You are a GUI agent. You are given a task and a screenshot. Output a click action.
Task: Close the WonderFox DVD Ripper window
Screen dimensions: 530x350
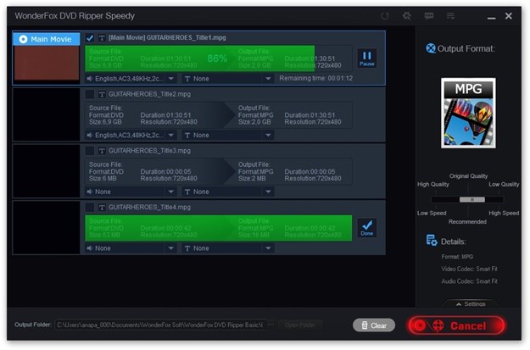tap(508, 16)
